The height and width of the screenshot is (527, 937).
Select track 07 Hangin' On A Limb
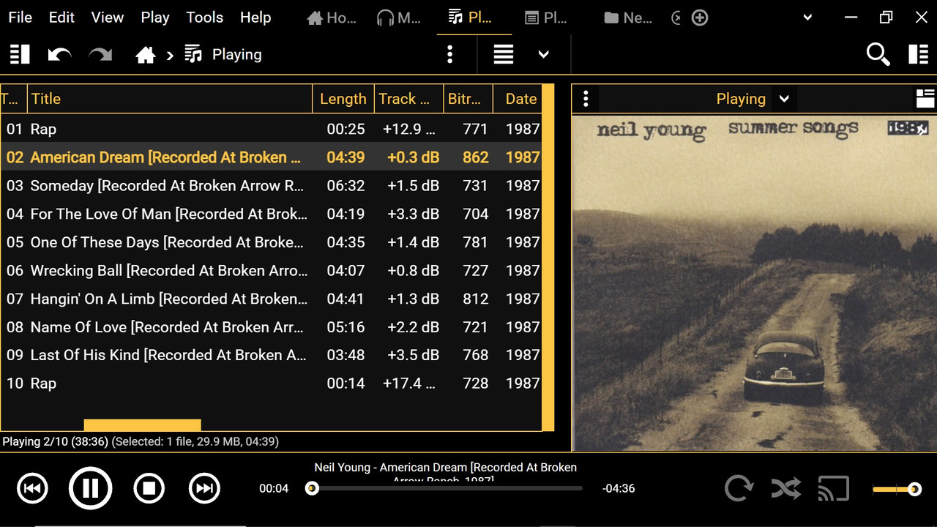[x=271, y=299]
